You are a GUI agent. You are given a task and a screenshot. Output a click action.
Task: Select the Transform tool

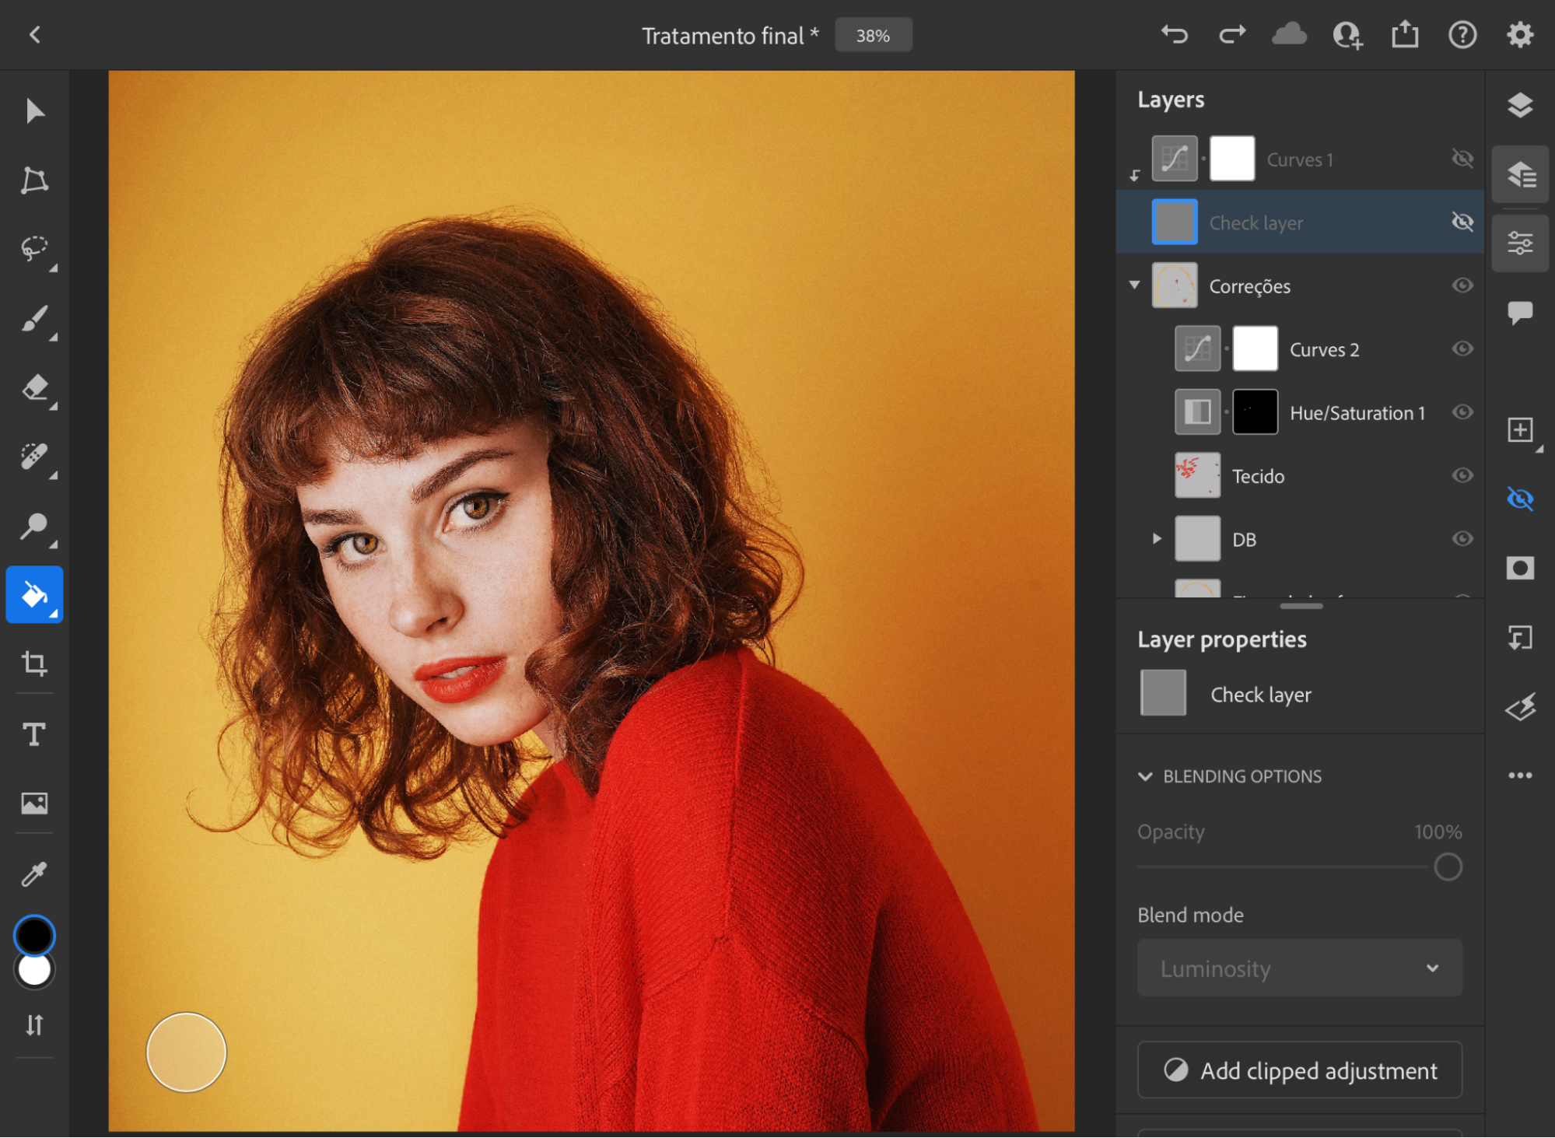pyautogui.click(x=34, y=180)
